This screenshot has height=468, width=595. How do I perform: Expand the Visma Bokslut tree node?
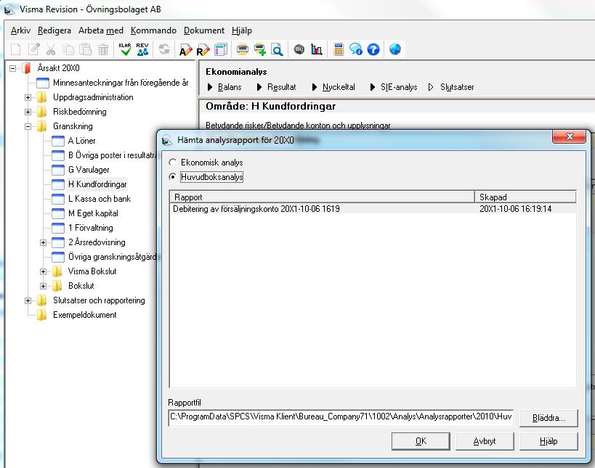click(x=44, y=271)
